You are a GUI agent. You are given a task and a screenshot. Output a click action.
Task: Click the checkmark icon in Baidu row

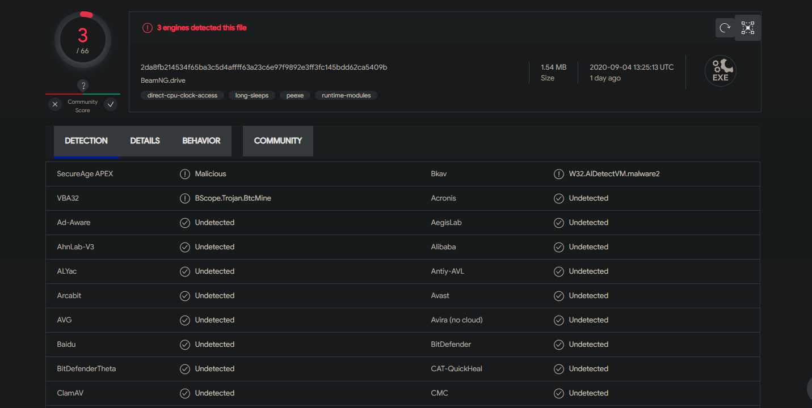coord(185,345)
